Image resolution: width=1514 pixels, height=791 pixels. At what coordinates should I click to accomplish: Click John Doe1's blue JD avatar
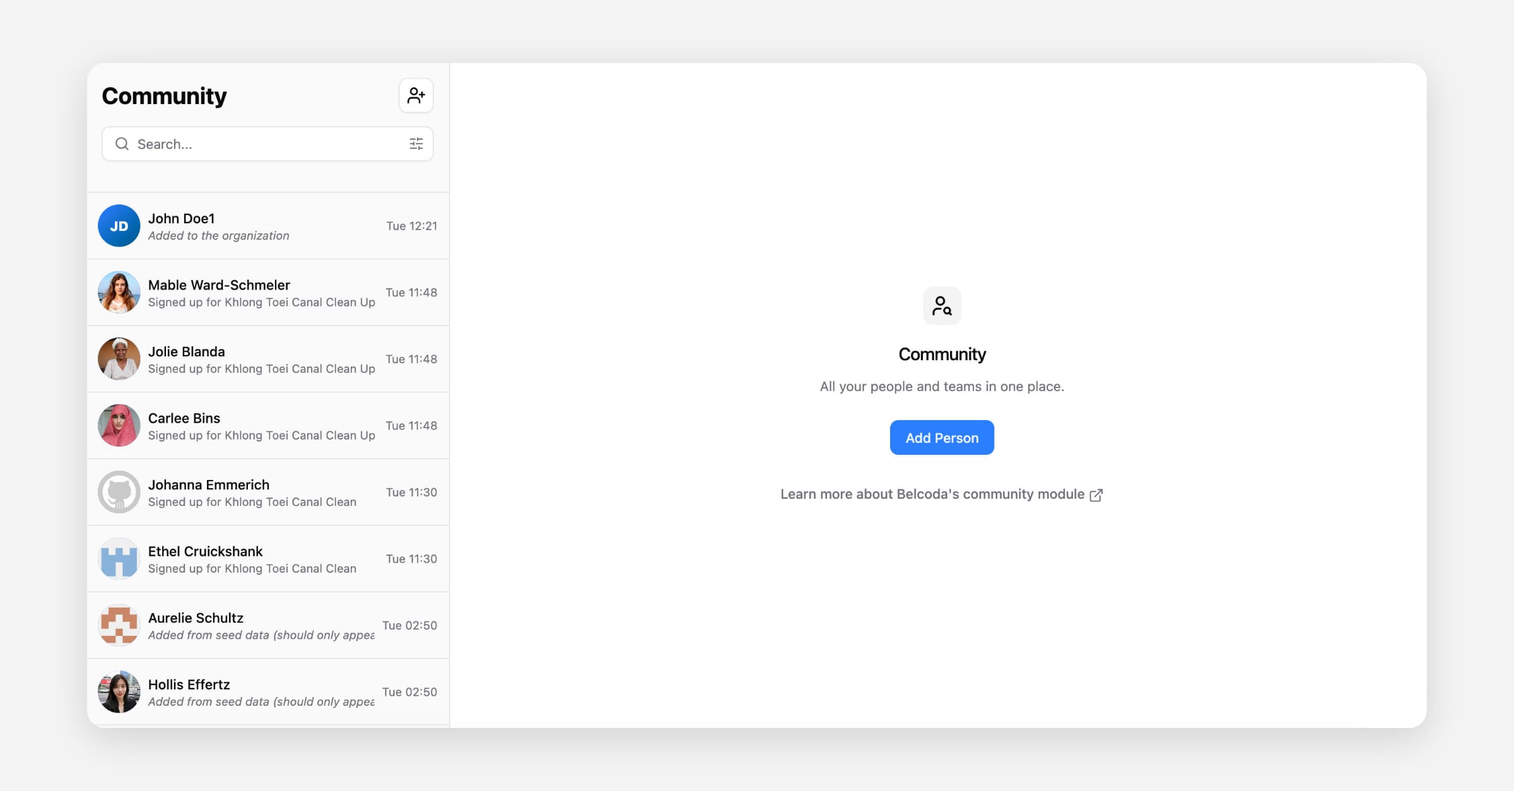click(119, 226)
